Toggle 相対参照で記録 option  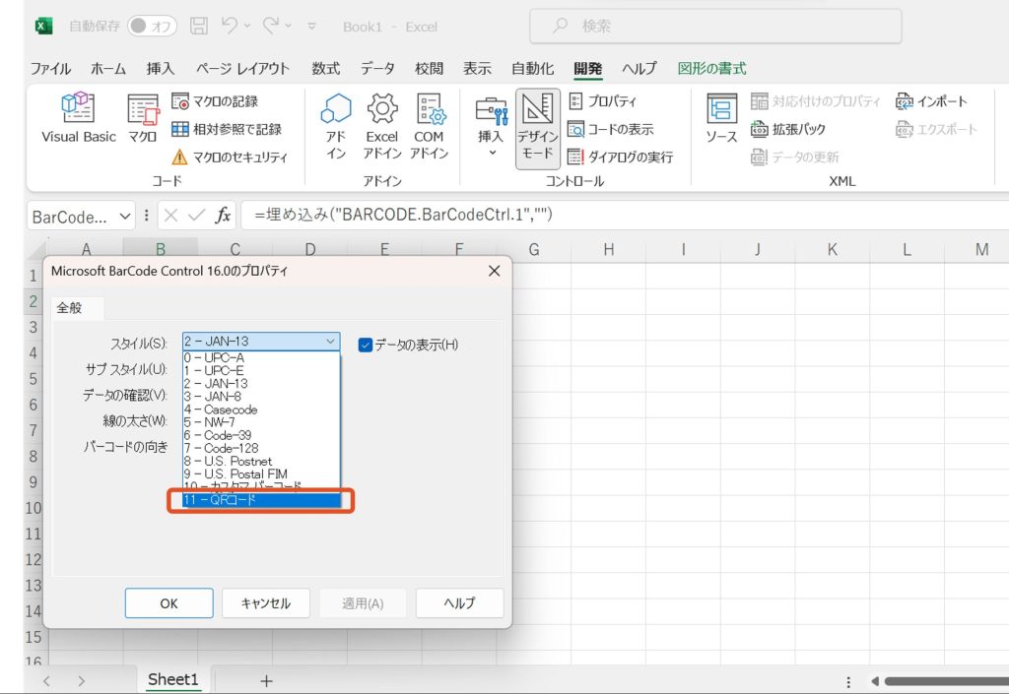(227, 129)
